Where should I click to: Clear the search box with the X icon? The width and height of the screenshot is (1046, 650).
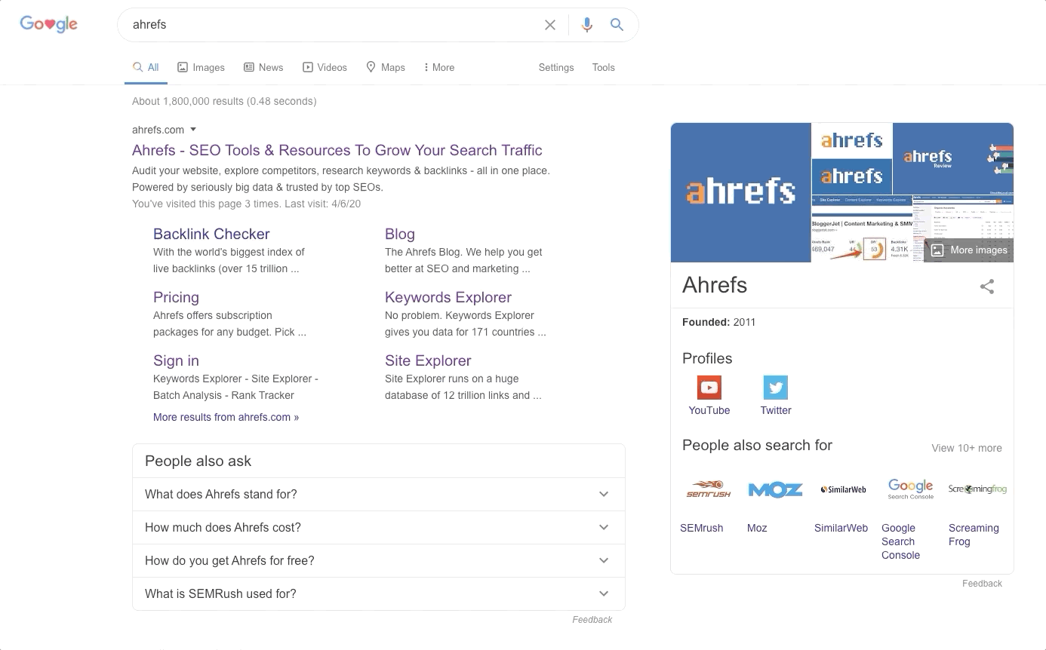pos(550,25)
